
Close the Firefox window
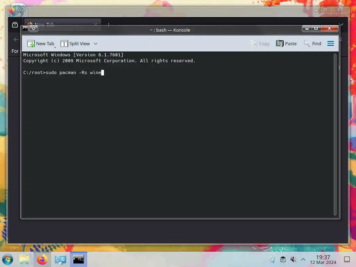[x=339, y=10]
